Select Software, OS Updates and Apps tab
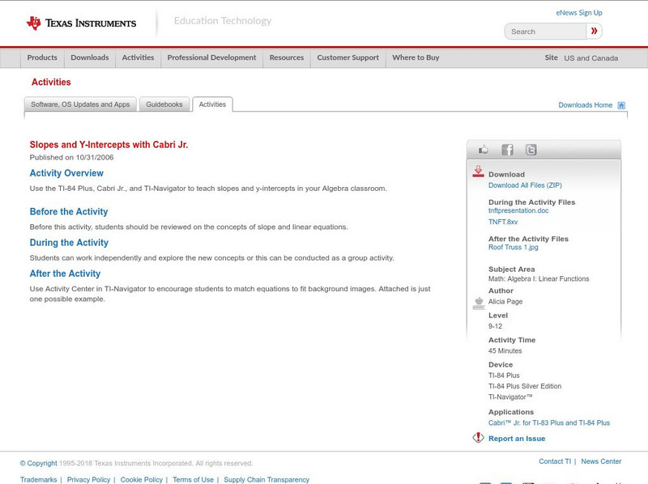 80,104
